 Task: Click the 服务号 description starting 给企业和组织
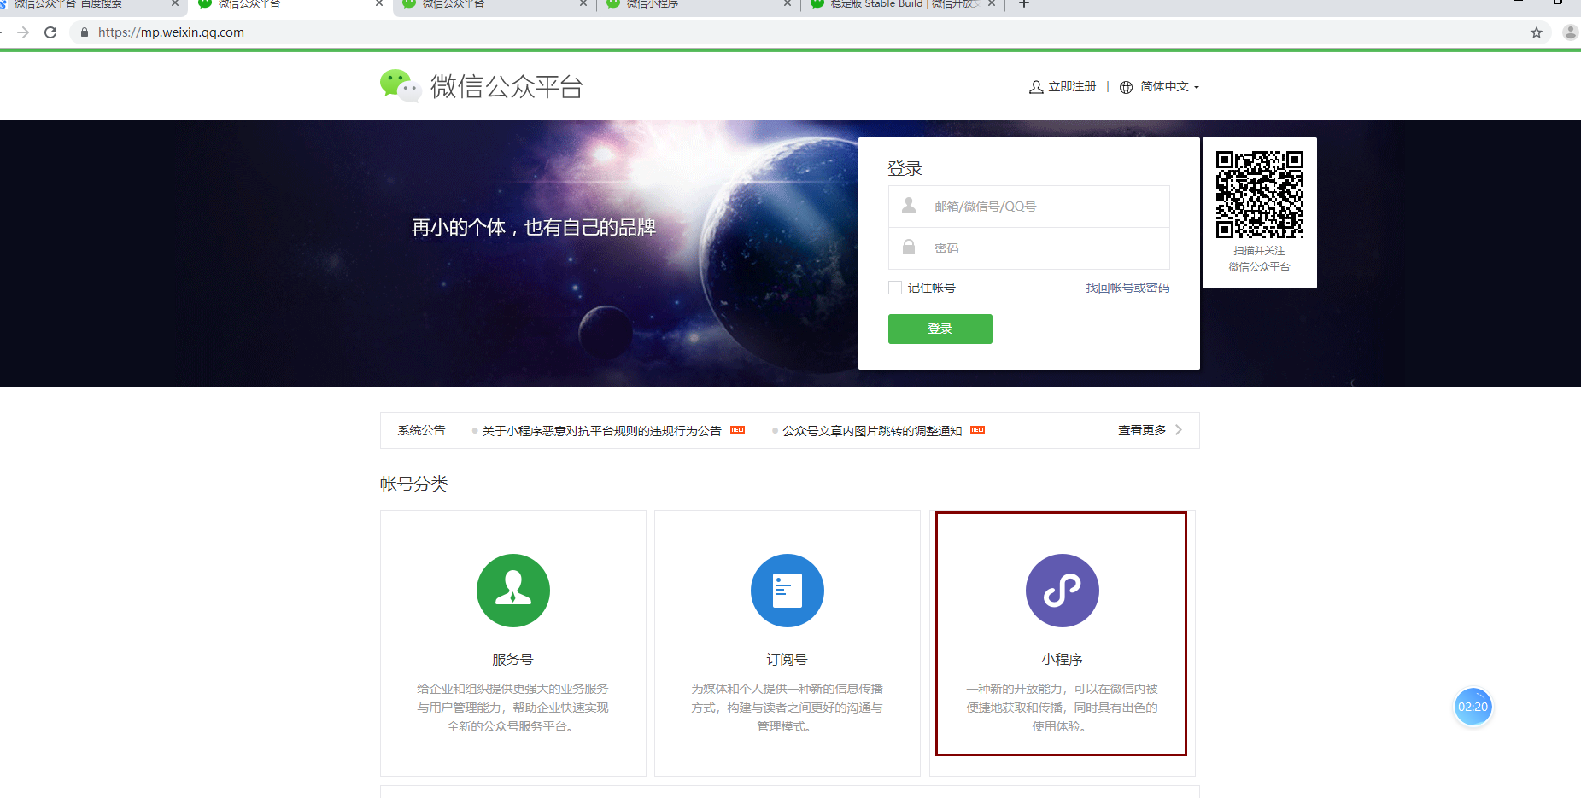[x=512, y=708]
